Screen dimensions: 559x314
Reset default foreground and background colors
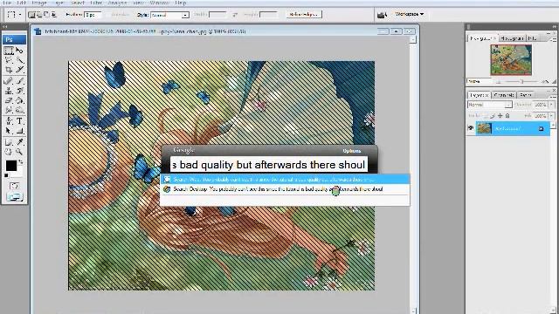(x=6, y=175)
